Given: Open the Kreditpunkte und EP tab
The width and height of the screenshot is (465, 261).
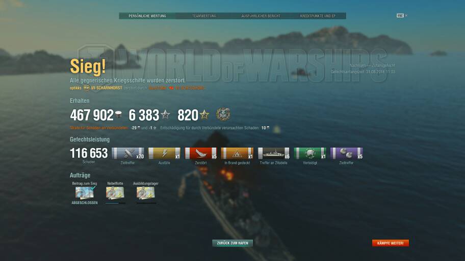Looking at the screenshot, I should (318, 16).
